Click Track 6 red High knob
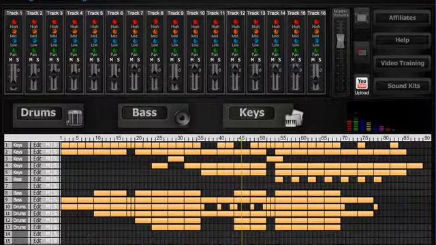 coord(114,22)
